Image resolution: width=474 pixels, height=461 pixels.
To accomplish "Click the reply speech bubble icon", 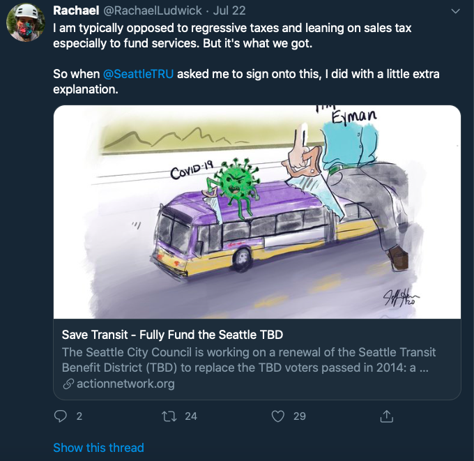I will point(60,416).
